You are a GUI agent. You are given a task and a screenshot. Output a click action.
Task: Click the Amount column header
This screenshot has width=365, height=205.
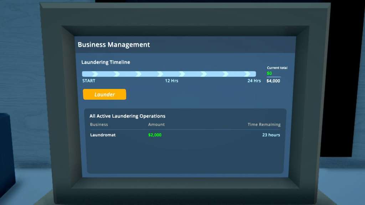click(x=156, y=124)
